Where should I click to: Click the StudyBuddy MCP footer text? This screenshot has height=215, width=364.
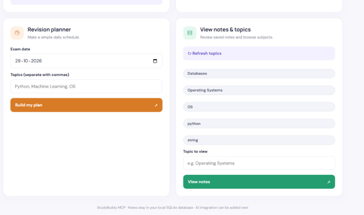coord(173,208)
